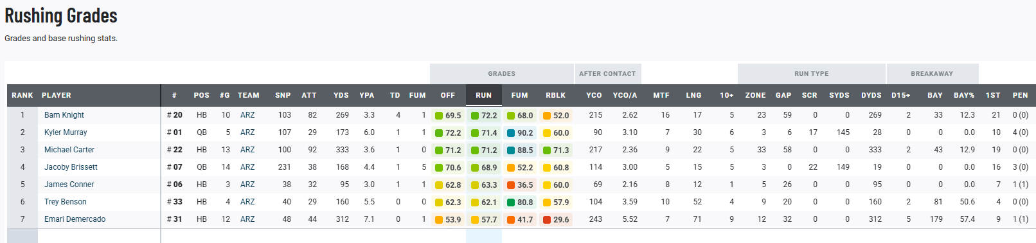Open Bam Knight player page

click(64, 115)
